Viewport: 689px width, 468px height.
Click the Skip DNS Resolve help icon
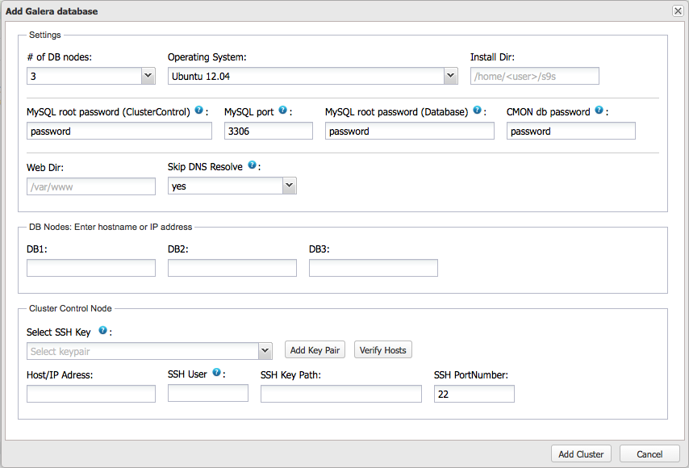(x=253, y=165)
